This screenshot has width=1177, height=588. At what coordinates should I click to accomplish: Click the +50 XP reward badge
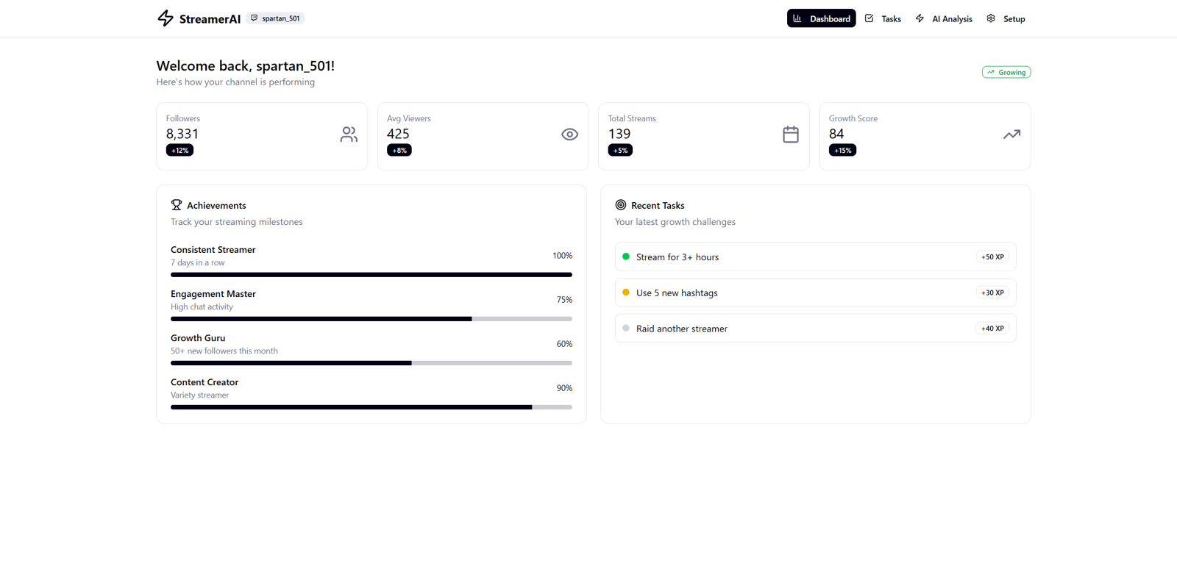click(992, 257)
